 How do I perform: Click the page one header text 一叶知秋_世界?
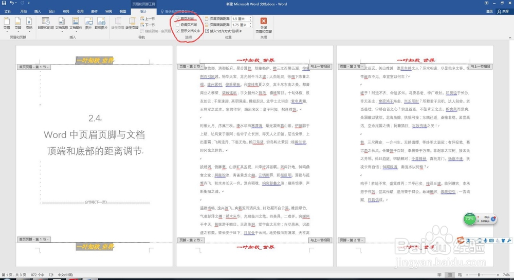point(95,61)
